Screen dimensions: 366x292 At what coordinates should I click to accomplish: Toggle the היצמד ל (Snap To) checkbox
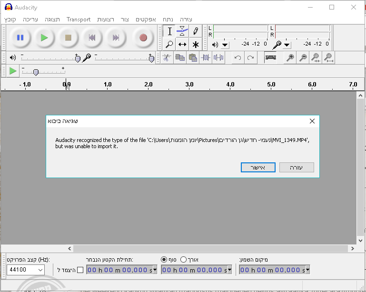point(80,270)
